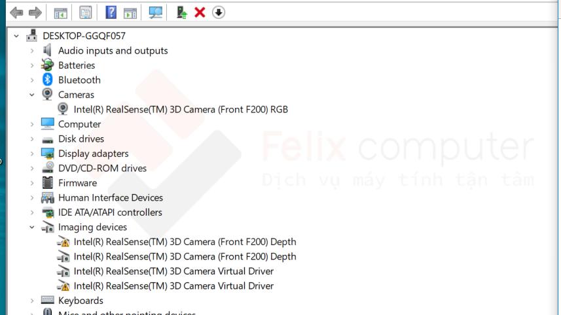The height and width of the screenshot is (315, 561).
Task: Click Scan for hardware changes icon
Action: pyautogui.click(x=155, y=12)
